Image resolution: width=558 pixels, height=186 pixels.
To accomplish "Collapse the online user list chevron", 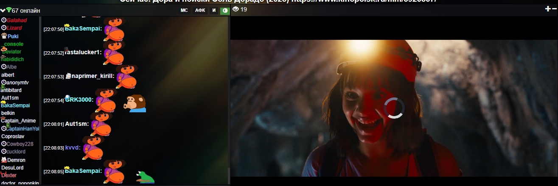I will click(x=3, y=10).
